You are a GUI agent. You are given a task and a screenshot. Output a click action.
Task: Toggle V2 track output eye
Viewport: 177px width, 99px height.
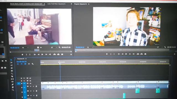tap(30, 81)
